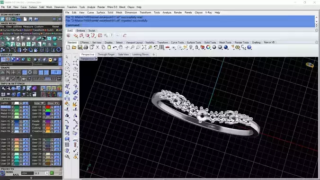Click the check mark icon in side toolbar

[75, 151]
